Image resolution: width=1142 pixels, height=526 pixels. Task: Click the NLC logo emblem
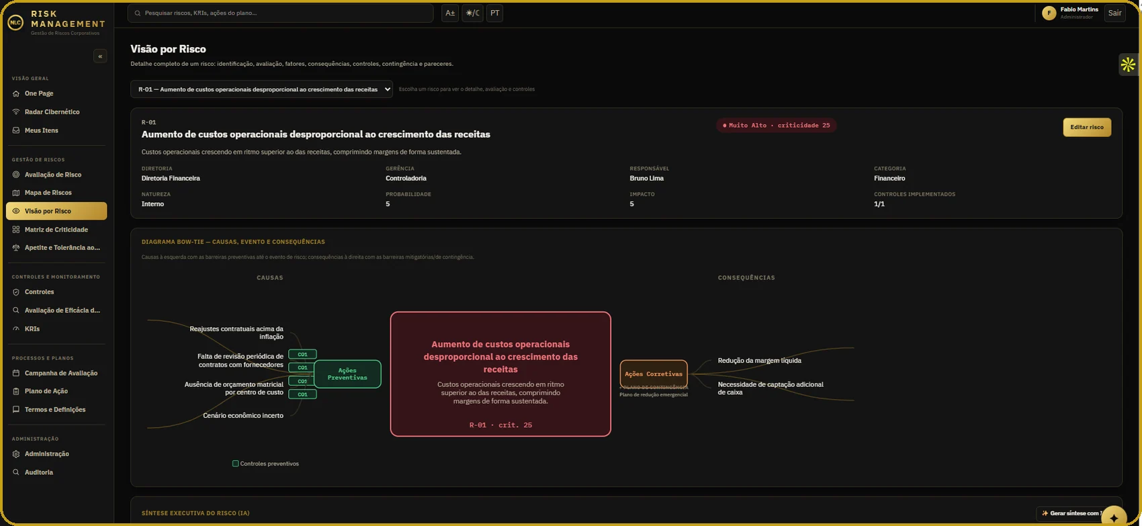point(15,22)
